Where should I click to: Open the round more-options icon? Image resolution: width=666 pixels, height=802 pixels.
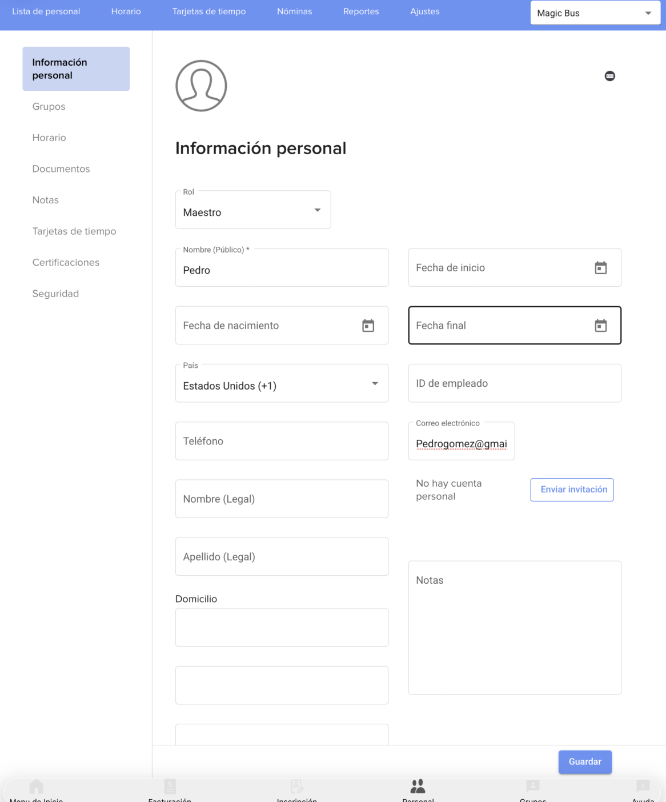pos(610,76)
